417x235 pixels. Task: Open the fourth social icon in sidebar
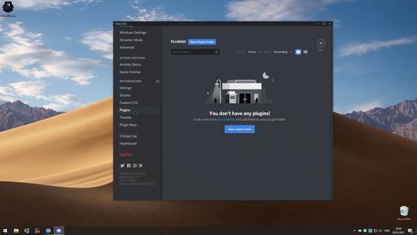pos(141,165)
